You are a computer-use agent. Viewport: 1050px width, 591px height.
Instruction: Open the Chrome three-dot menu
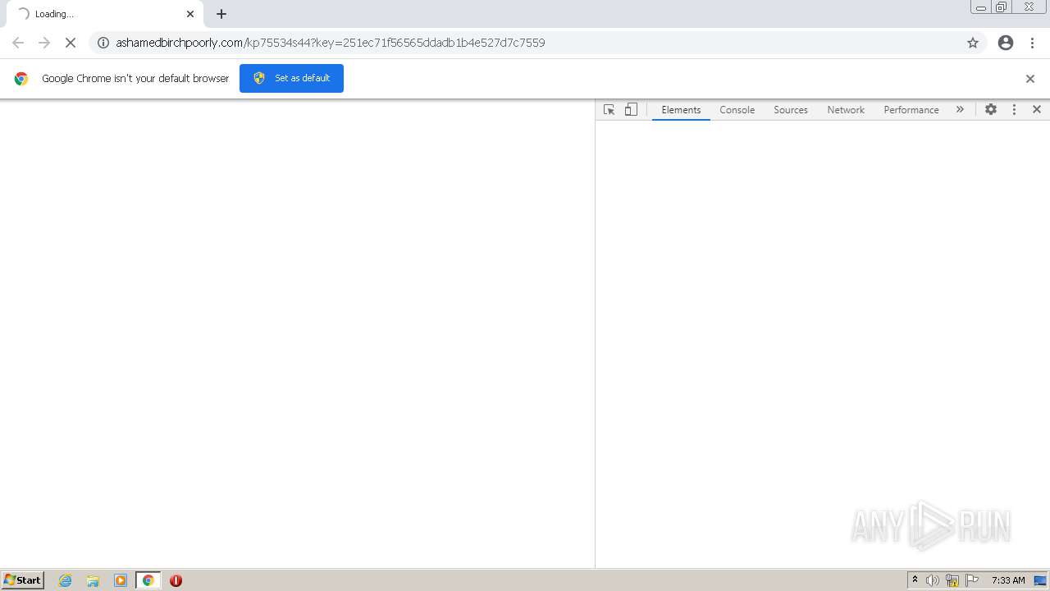coord(1032,43)
